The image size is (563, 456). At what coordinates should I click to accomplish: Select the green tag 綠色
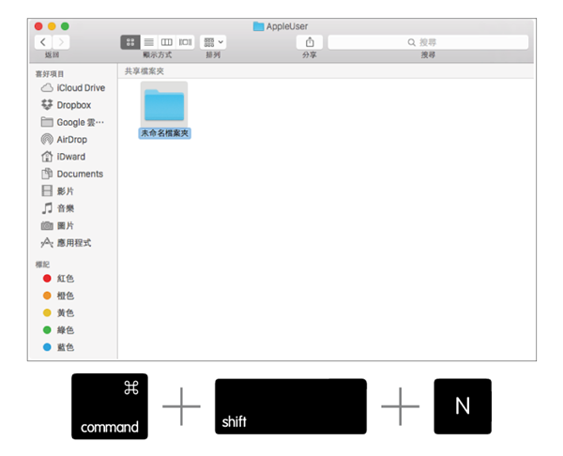tap(58, 330)
